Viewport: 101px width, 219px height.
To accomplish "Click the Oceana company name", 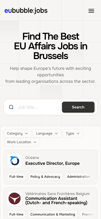I will click(x=32, y=158).
